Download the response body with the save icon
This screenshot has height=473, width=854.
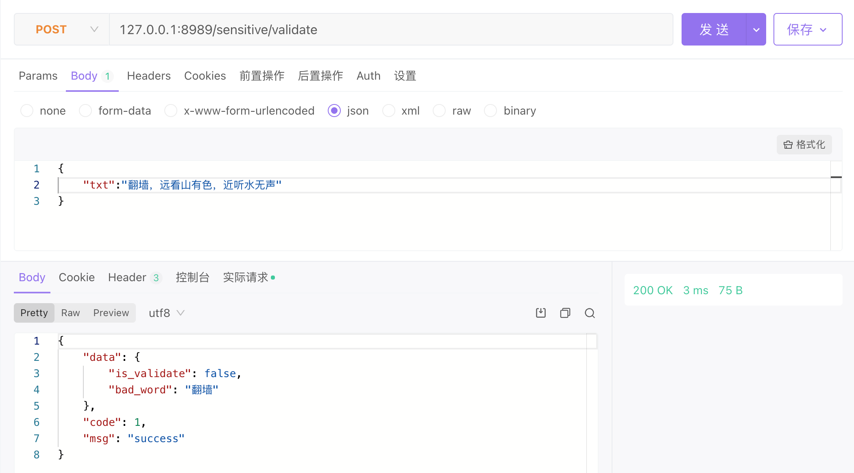point(540,313)
